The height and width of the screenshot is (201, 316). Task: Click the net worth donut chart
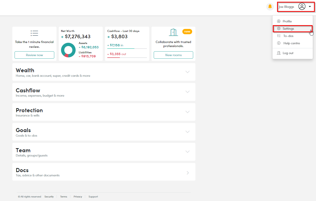68,50
